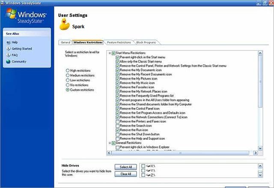
Task: Uncheck Remove the Run icon
Action: [x=117, y=130]
